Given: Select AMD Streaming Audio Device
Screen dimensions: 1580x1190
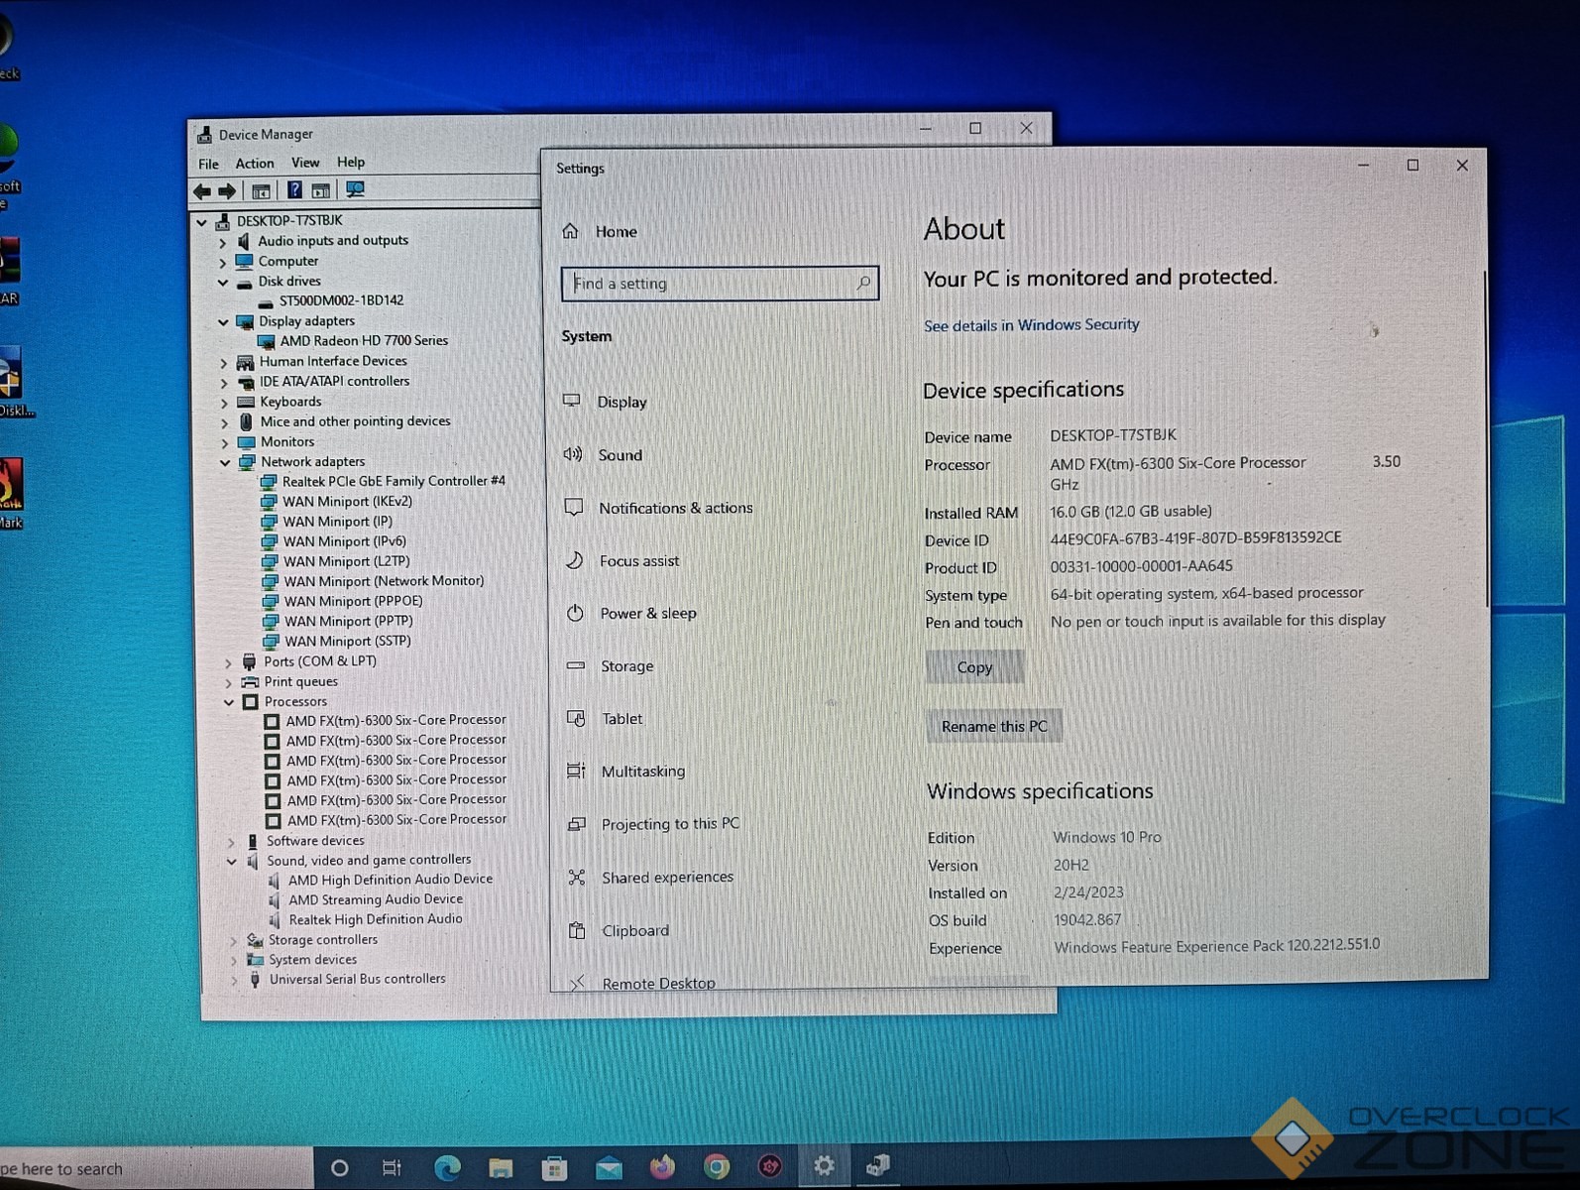Looking at the screenshot, I should [376, 899].
